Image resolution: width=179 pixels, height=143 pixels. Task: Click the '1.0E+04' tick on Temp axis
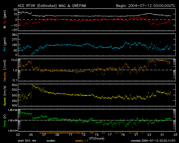(13, 130)
